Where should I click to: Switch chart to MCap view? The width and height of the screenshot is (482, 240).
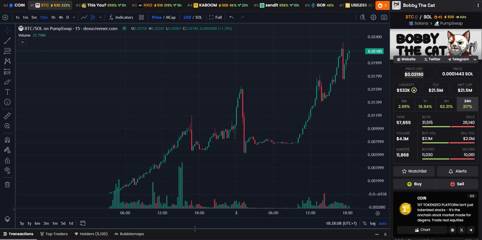click(x=171, y=17)
